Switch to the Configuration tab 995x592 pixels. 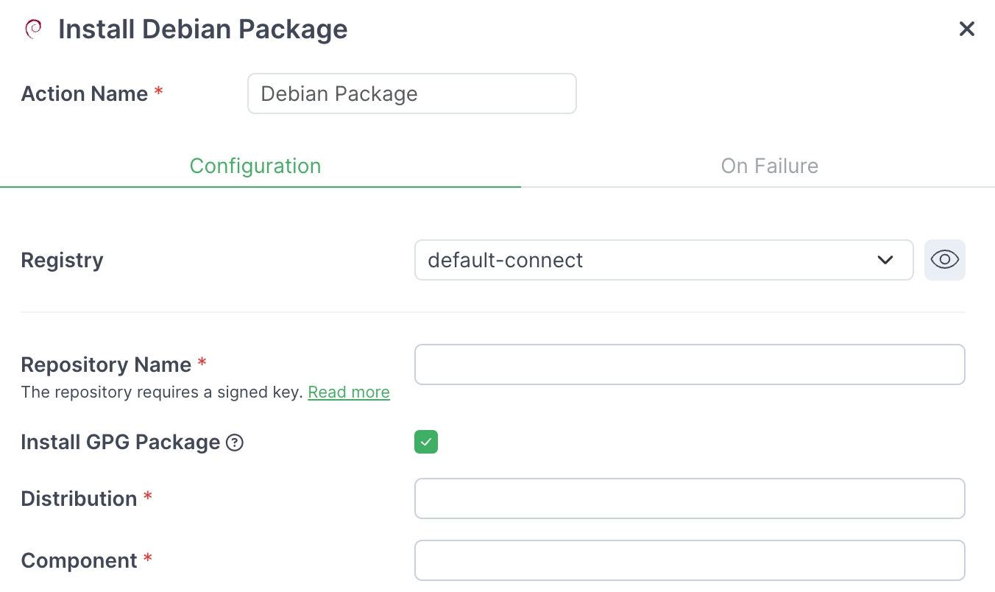coord(255,166)
